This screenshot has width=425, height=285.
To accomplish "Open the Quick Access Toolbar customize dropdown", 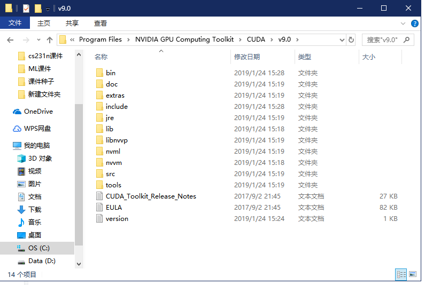I will pos(48,9).
